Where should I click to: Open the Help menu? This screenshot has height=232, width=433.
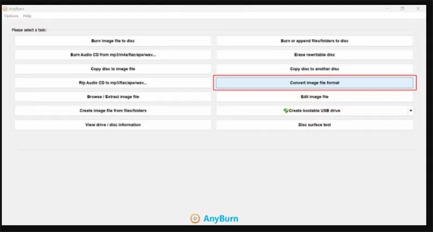pyautogui.click(x=28, y=16)
